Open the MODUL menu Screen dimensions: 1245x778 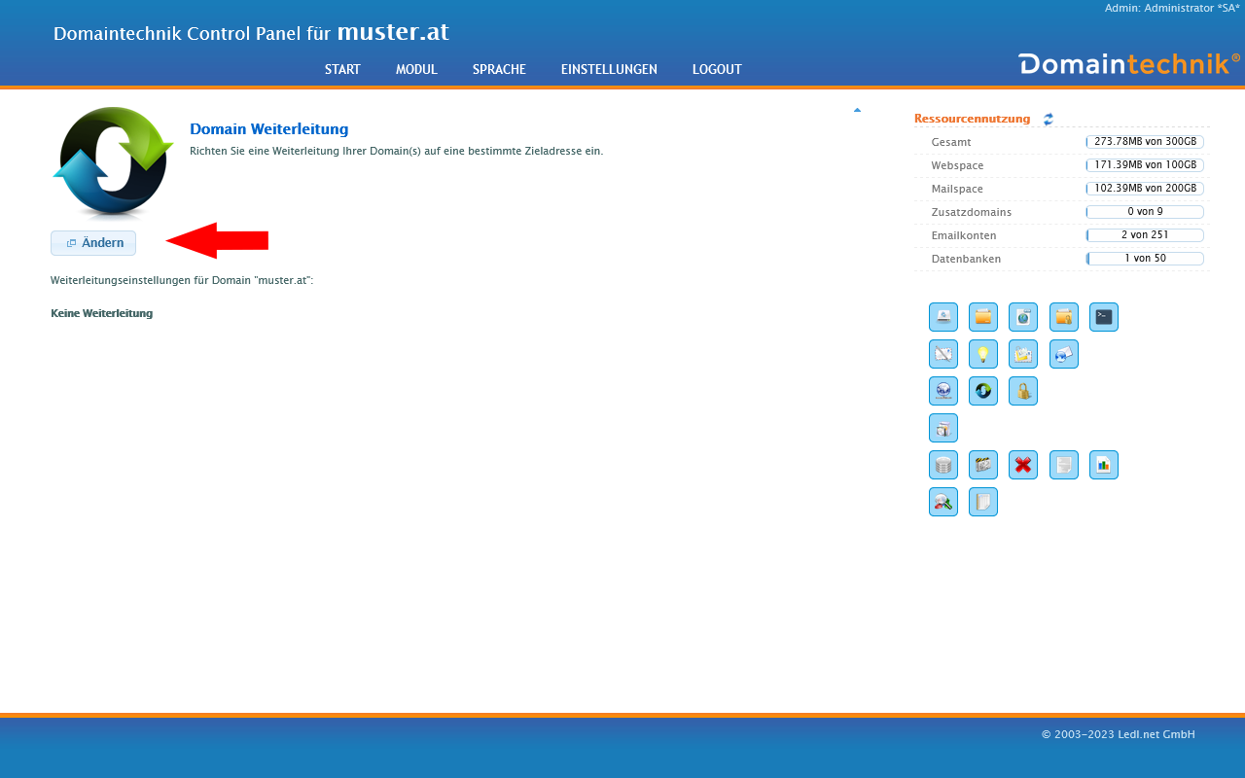pyautogui.click(x=416, y=69)
